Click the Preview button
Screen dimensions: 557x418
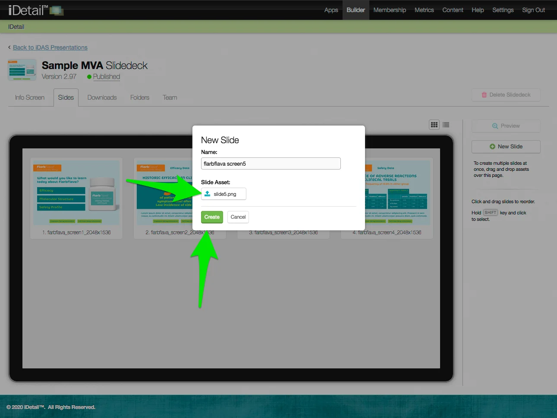506,126
